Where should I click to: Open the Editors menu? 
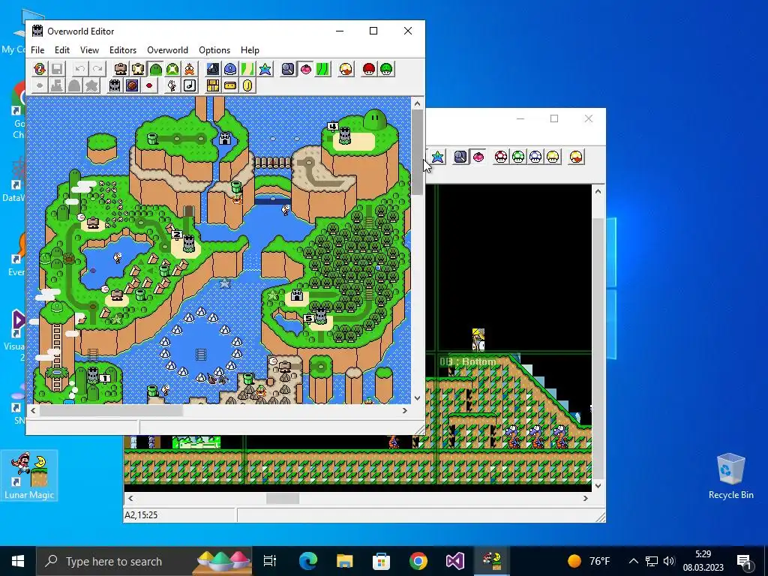[122, 50]
